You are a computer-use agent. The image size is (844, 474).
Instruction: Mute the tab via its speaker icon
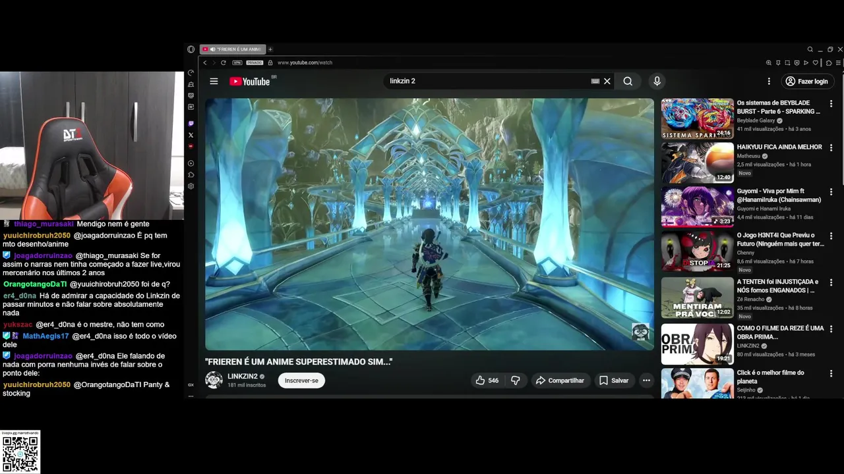pyautogui.click(x=213, y=49)
